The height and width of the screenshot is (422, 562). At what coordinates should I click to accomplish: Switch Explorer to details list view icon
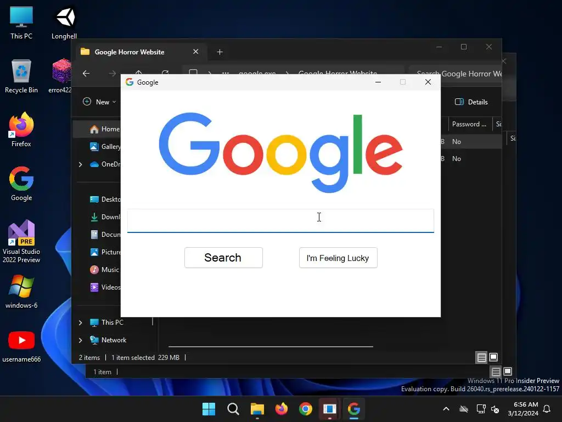click(x=482, y=357)
